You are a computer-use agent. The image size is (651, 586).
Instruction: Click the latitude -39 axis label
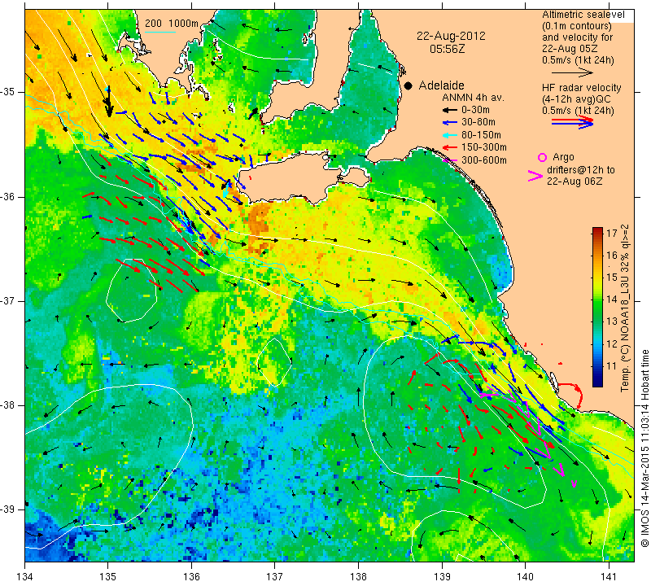coord(8,509)
